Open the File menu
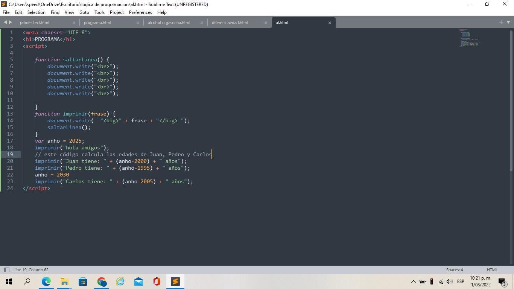The width and height of the screenshot is (514, 289). click(6, 12)
